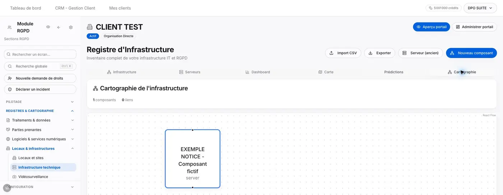Image resolution: width=503 pixels, height=195 pixels.
Task: Click the Exporter button
Action: pyautogui.click(x=379, y=53)
